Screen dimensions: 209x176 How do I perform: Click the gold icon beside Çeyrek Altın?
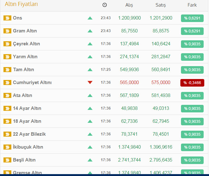[x=7, y=44]
